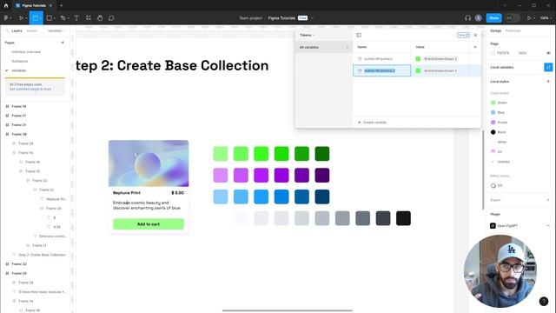This screenshot has width=556, height=313.
Task: Select All variables group
Action: pos(323,47)
